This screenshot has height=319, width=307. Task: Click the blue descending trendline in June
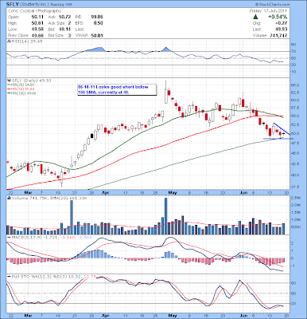pos(282,129)
